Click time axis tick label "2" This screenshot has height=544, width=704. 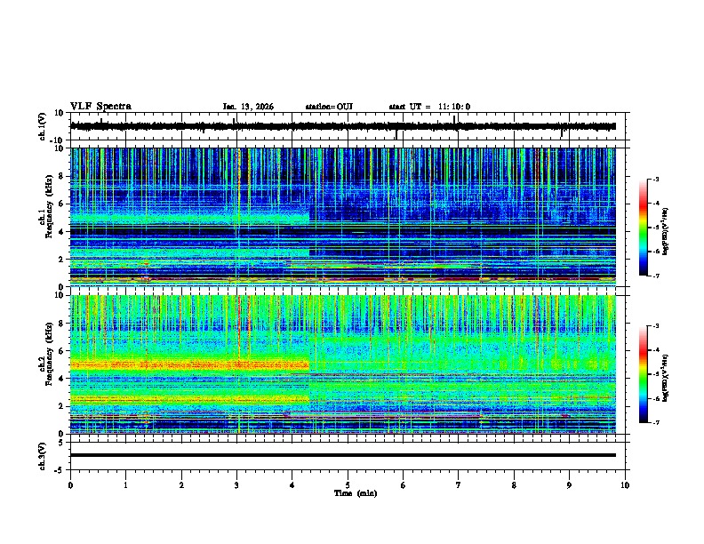point(181,485)
